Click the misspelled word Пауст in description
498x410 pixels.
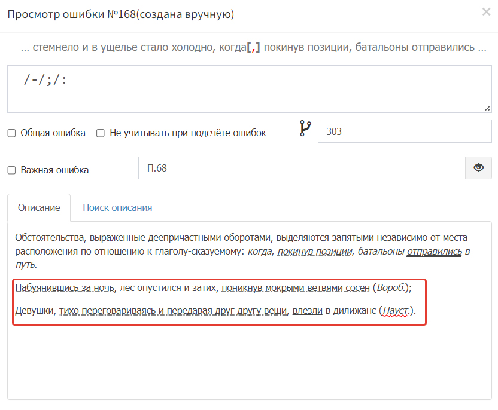pyautogui.click(x=395, y=311)
